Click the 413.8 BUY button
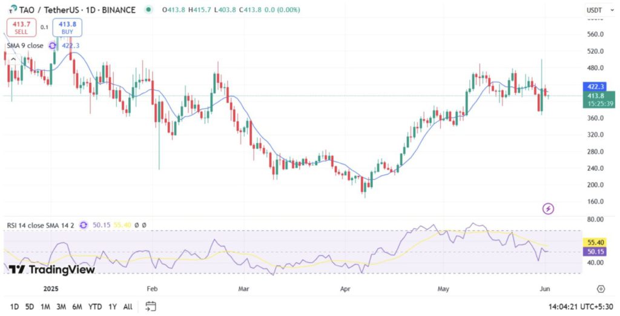 (67, 27)
